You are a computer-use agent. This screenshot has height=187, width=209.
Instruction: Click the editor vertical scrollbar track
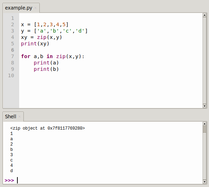click(204, 61)
